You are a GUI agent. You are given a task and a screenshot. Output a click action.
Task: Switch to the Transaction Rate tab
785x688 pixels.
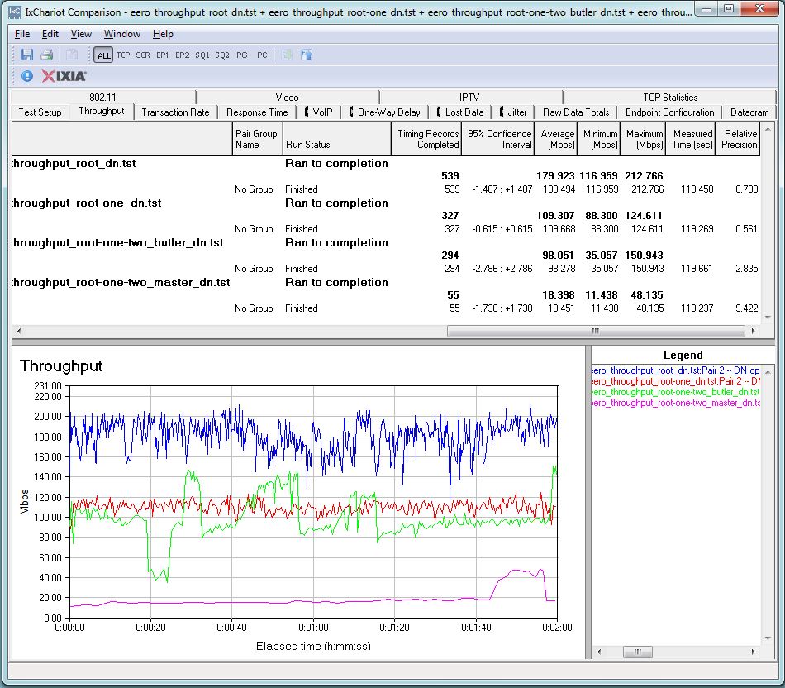(x=175, y=112)
